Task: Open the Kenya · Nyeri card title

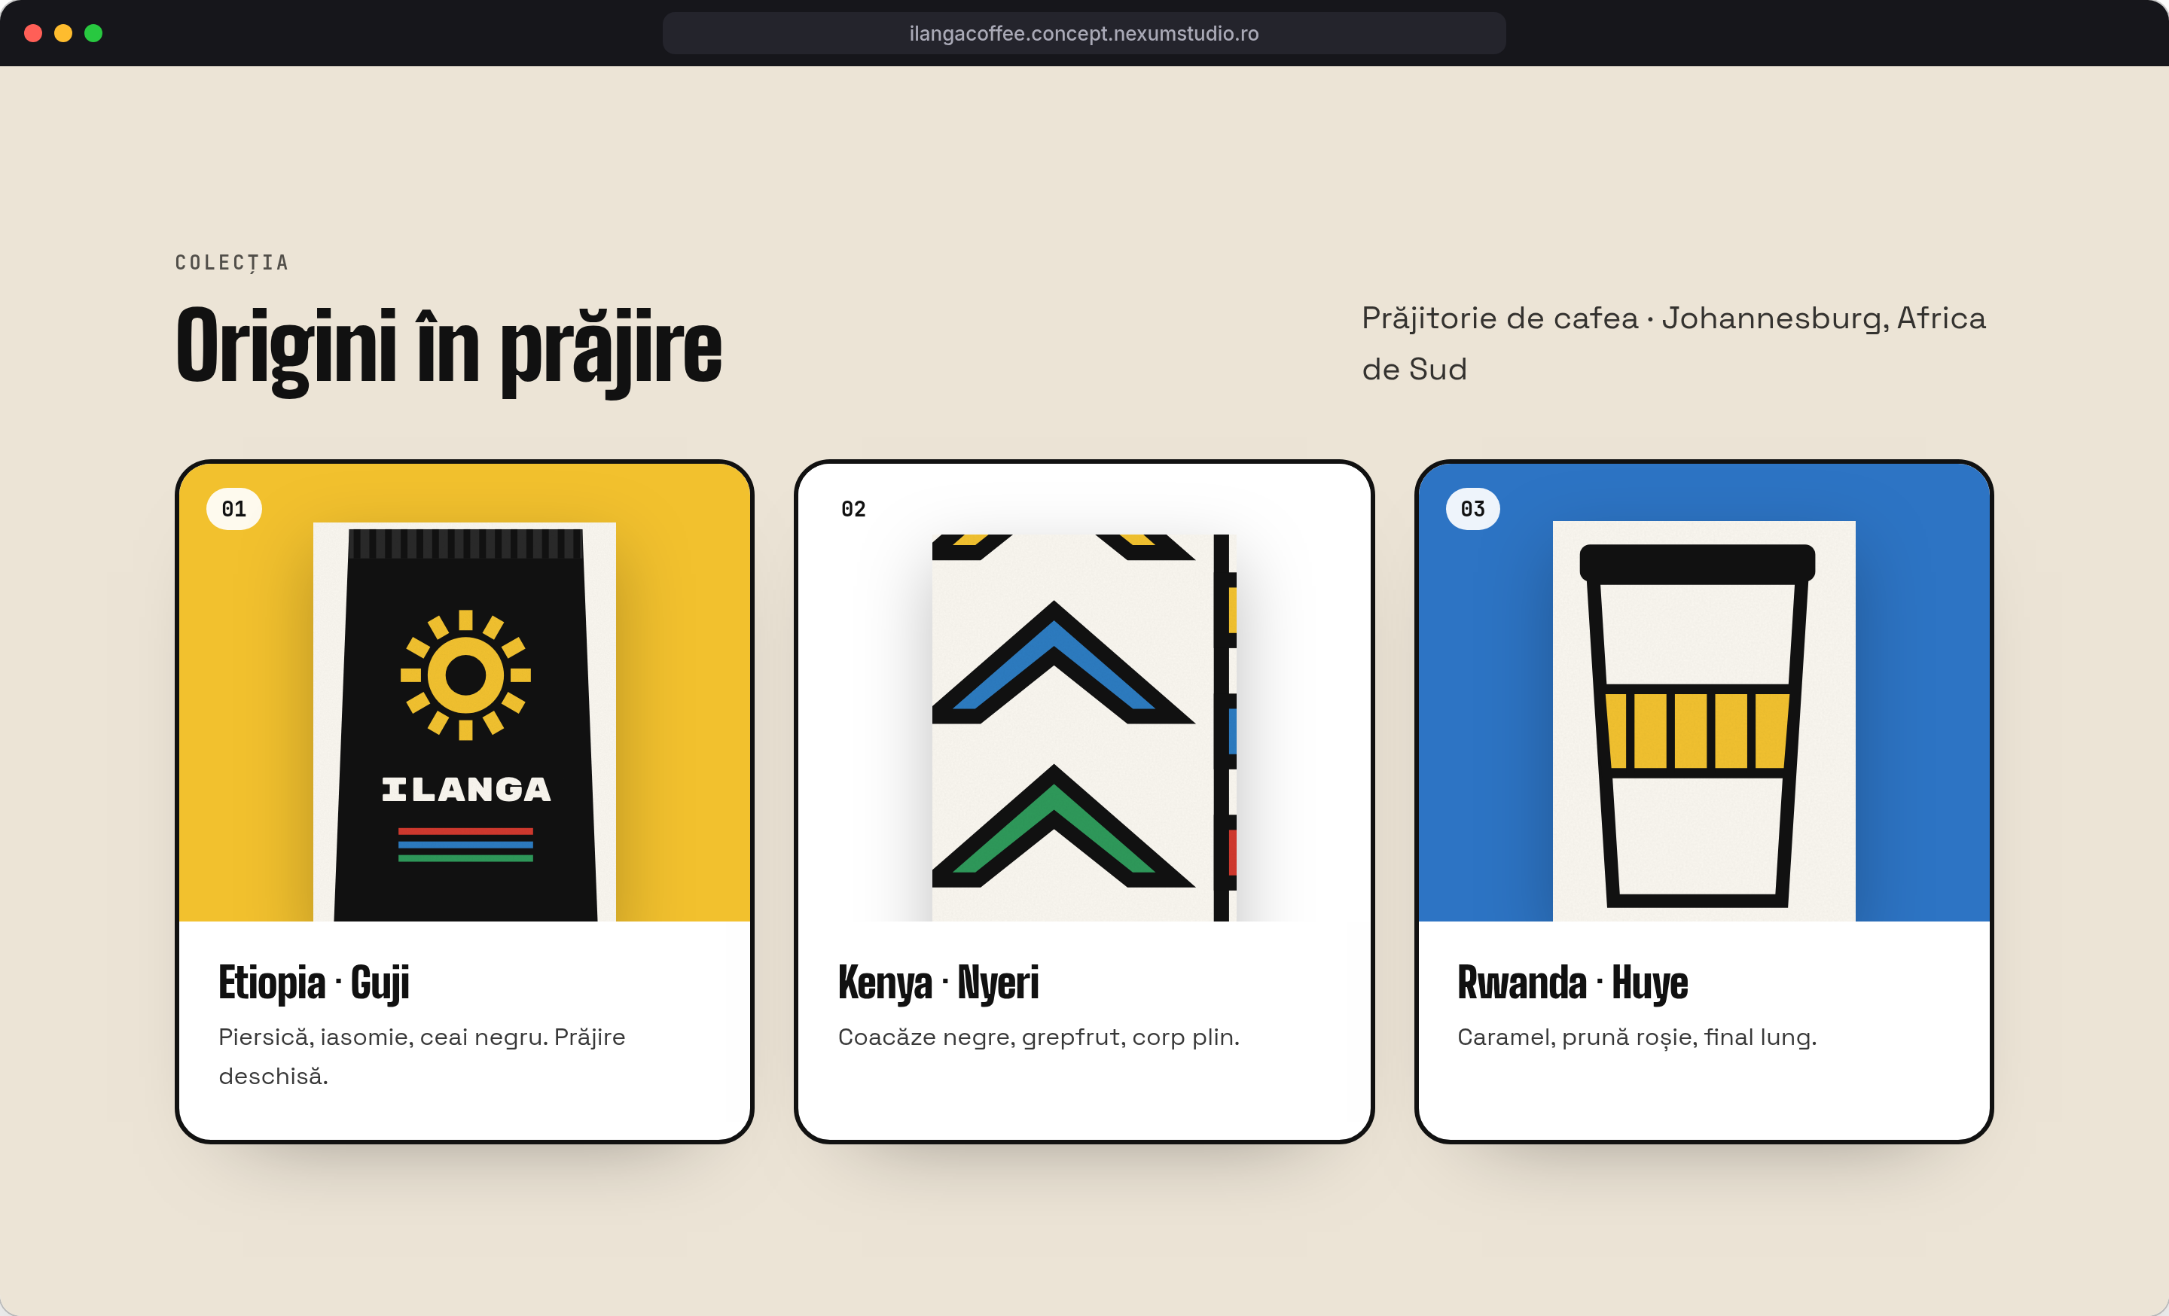Action: click(x=938, y=982)
